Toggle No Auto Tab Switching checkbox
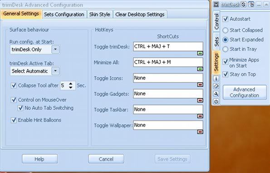This screenshot has height=173, width=270. coord(20,108)
